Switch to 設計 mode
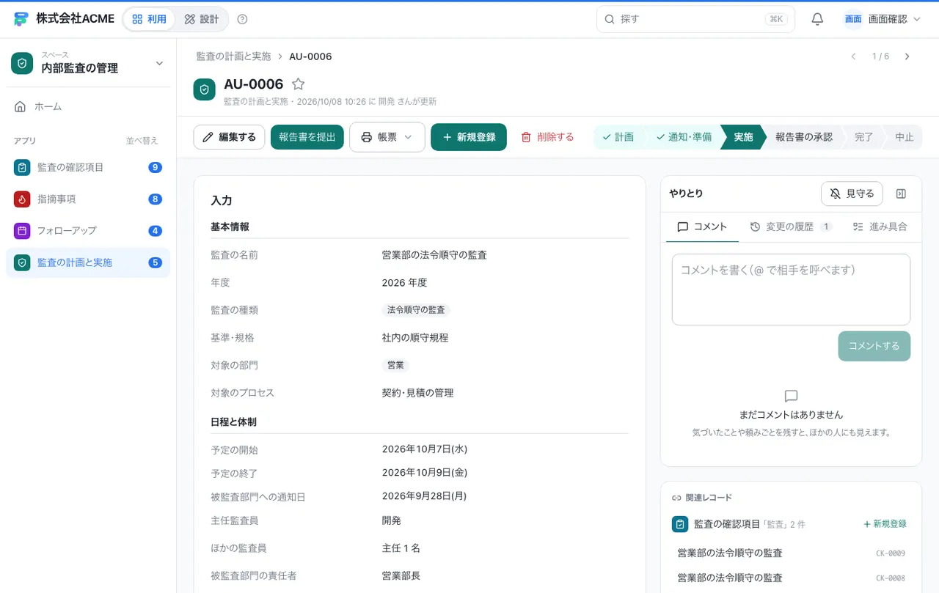 pyautogui.click(x=201, y=19)
